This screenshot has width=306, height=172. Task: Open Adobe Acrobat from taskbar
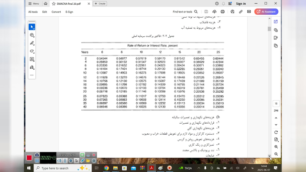pos(152,168)
